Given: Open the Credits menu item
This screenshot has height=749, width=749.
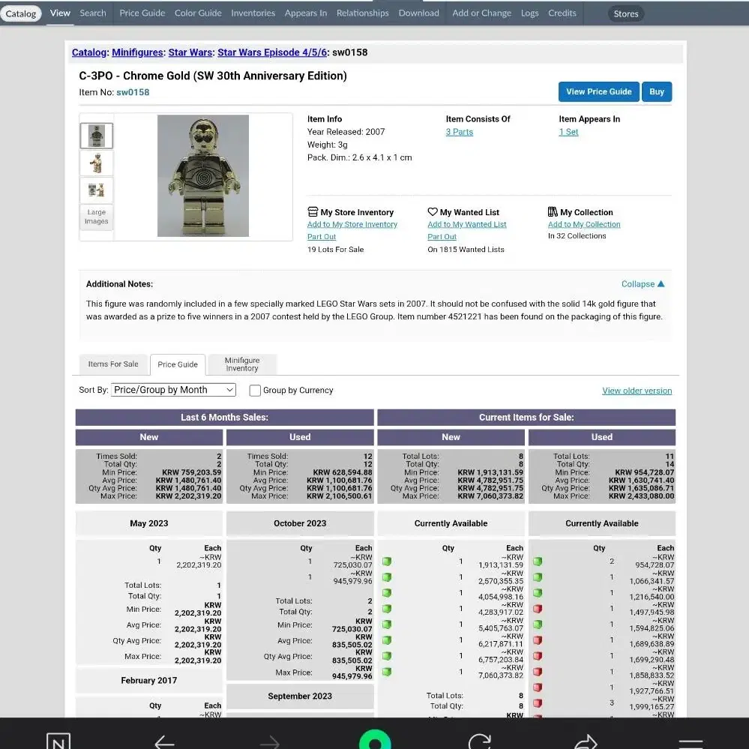Looking at the screenshot, I should tap(562, 13).
